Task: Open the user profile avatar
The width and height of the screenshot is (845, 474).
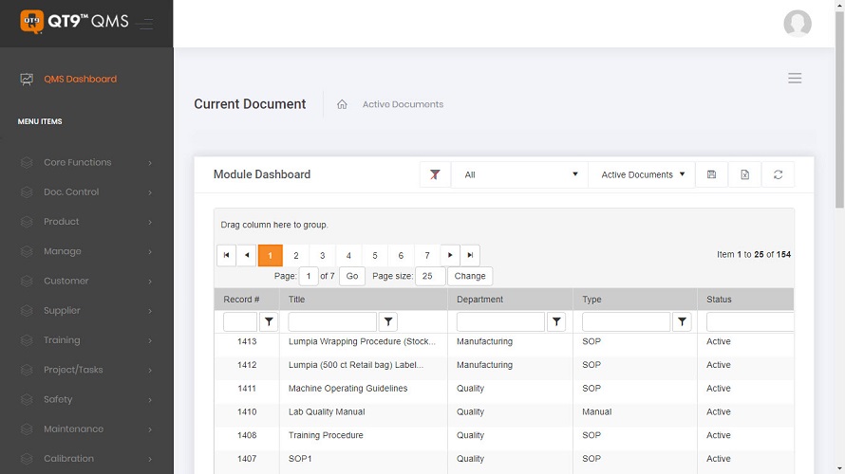Action: coord(797,24)
